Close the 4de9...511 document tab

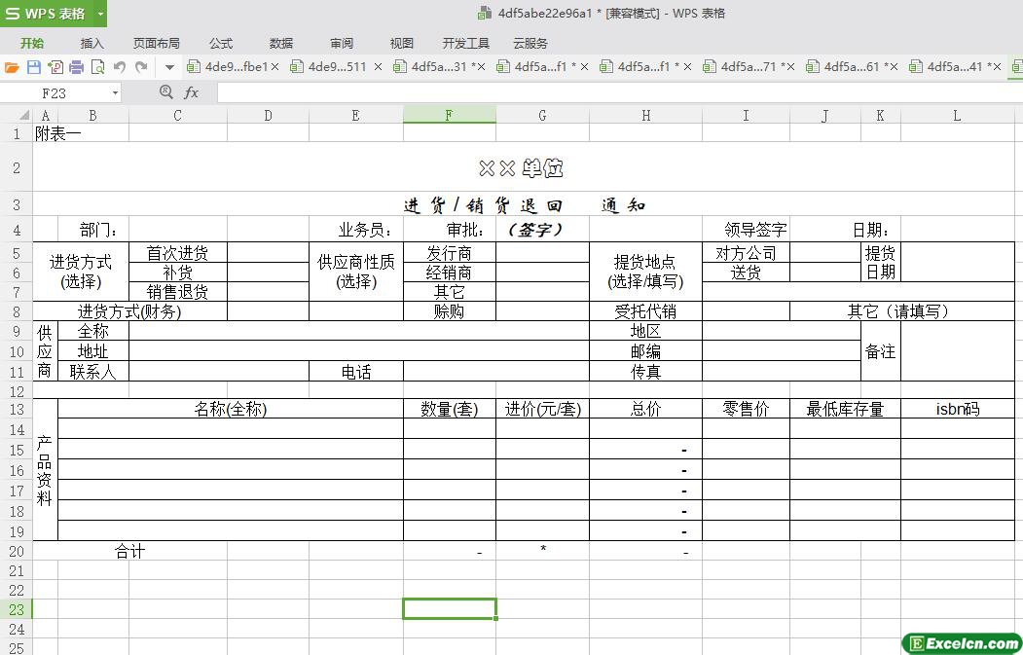click(378, 66)
